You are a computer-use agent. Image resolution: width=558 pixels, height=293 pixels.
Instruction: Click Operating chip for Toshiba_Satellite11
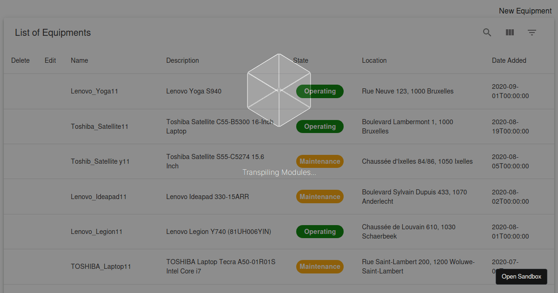point(320,127)
